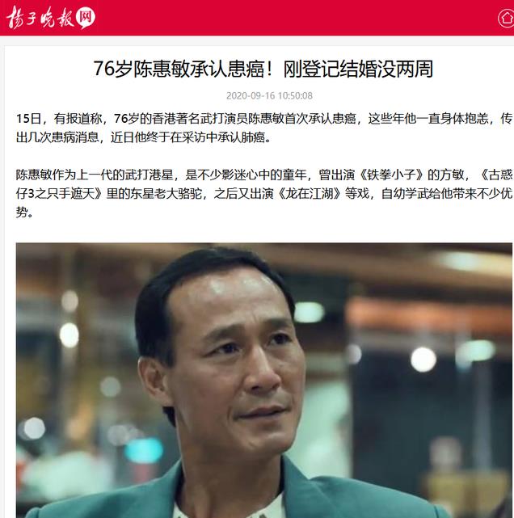Viewport: 514px width, 518px height.
Task: Click the first paragraph beginning 15日，有报道称
Action: pos(264,128)
